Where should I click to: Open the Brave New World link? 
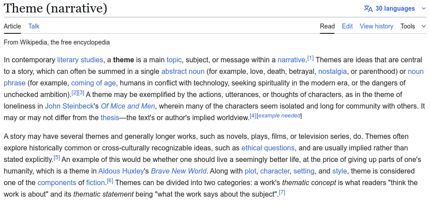(179, 171)
